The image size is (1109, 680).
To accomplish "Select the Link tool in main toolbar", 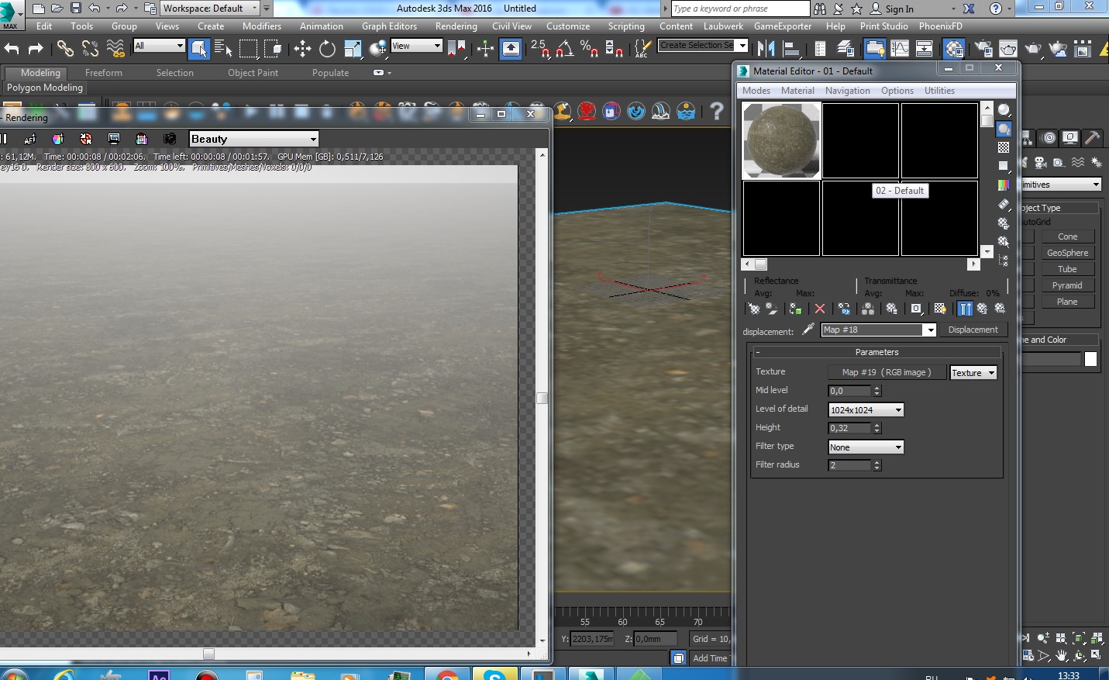I will point(65,49).
